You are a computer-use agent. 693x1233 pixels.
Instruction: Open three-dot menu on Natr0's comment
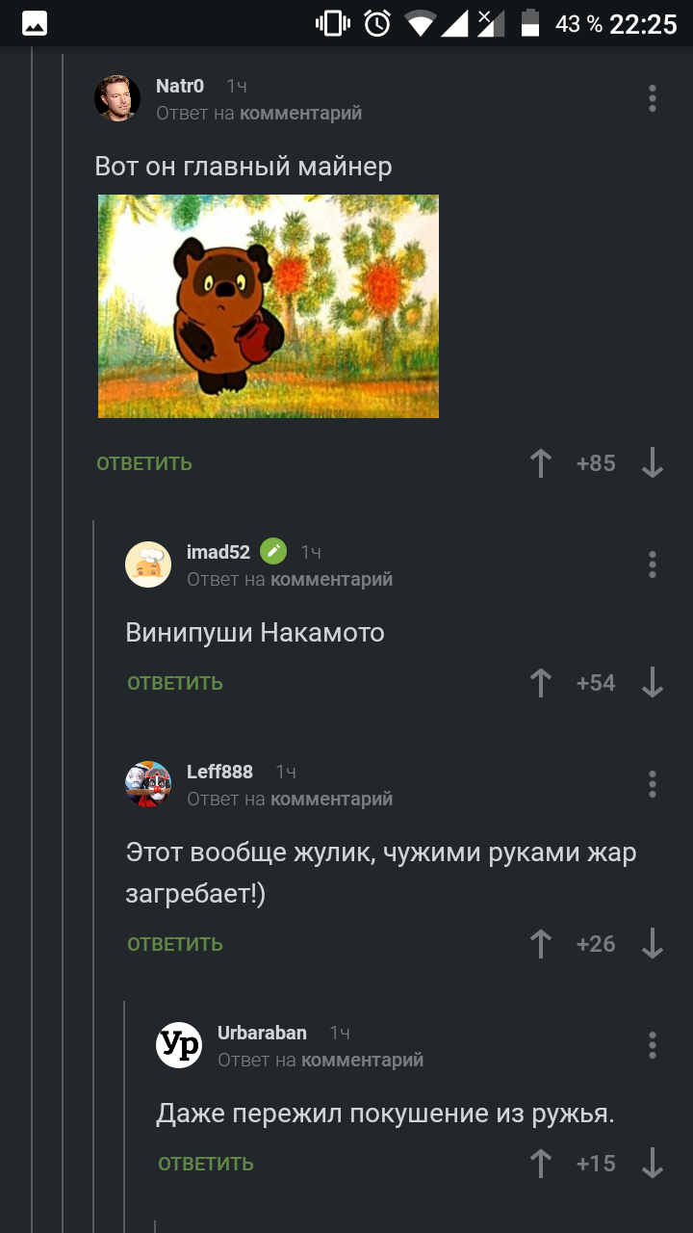653,98
